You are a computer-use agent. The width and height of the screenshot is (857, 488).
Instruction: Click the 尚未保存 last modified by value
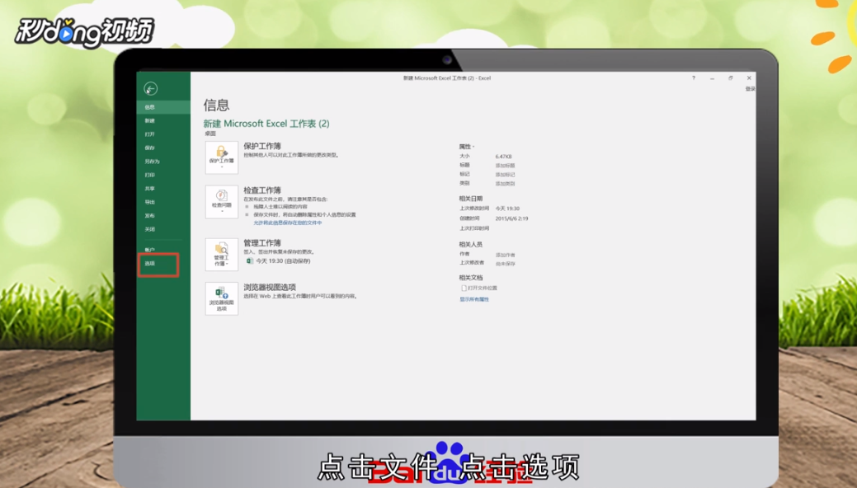pyautogui.click(x=505, y=264)
